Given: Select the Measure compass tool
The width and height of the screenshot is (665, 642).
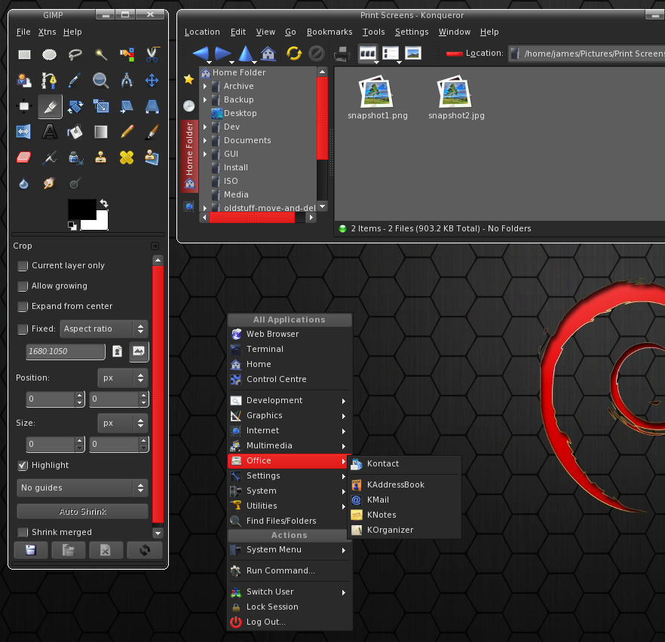Looking at the screenshot, I should 127,80.
